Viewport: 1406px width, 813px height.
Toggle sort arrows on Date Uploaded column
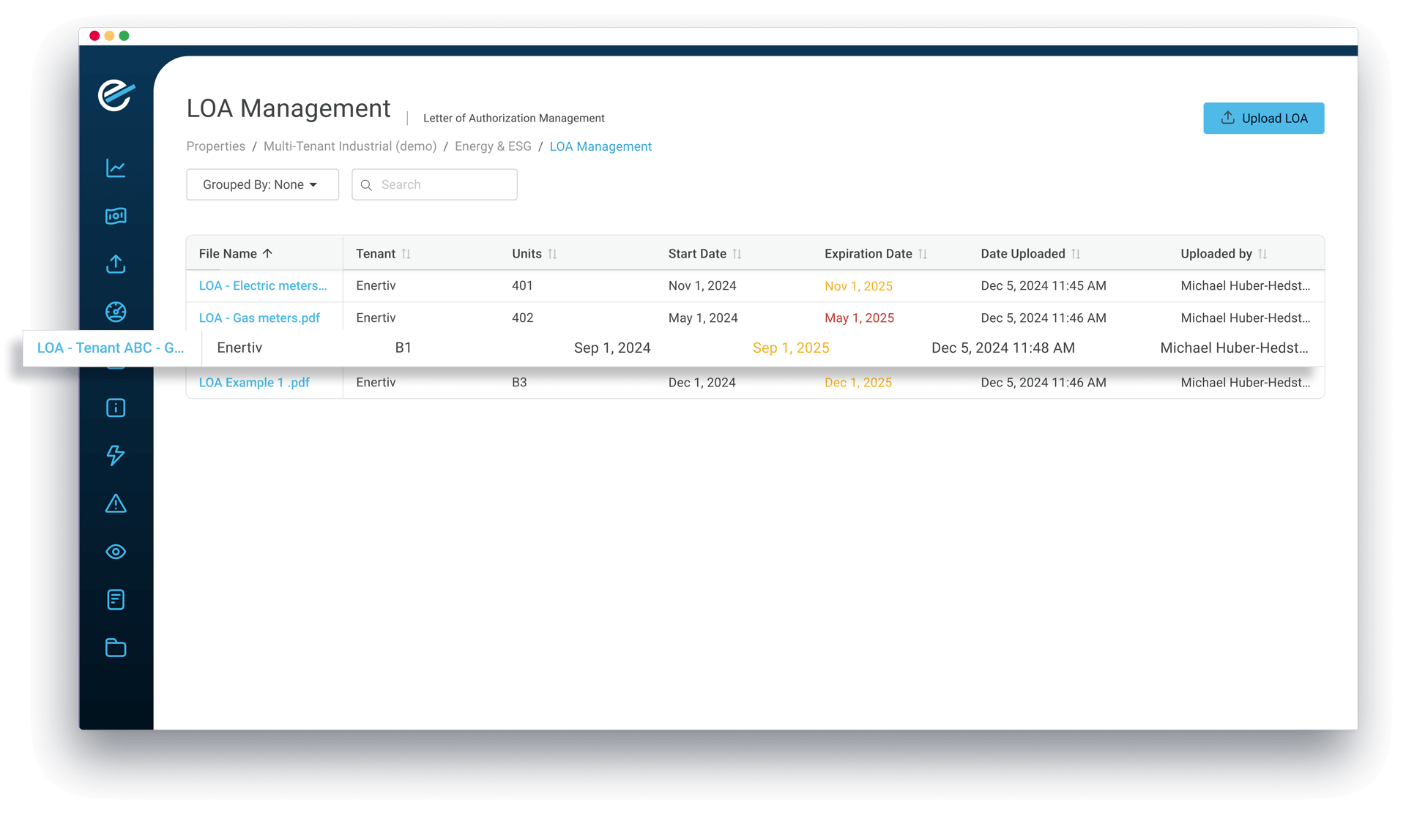pos(1076,254)
